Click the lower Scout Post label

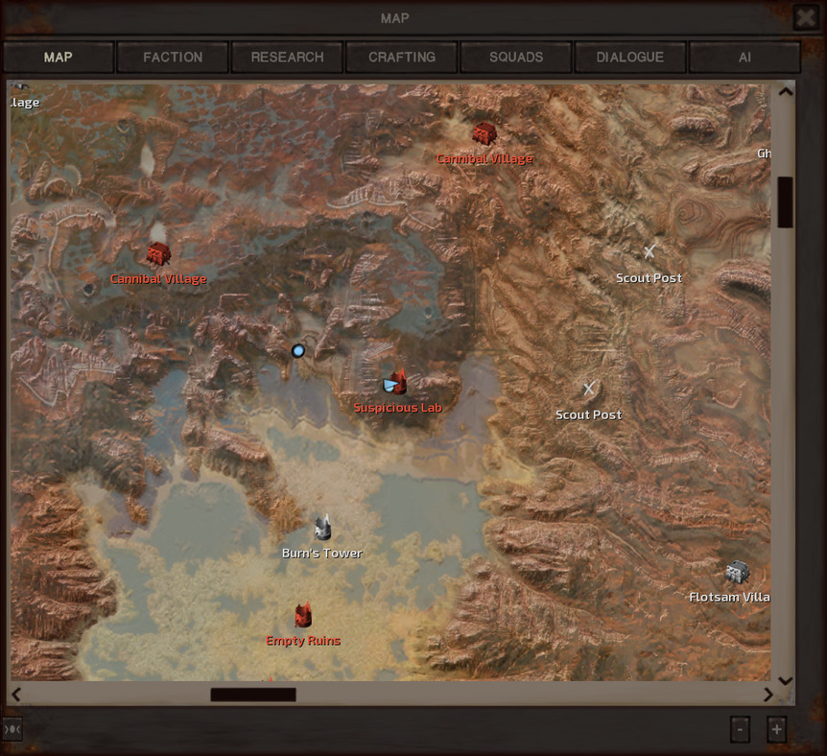[589, 414]
